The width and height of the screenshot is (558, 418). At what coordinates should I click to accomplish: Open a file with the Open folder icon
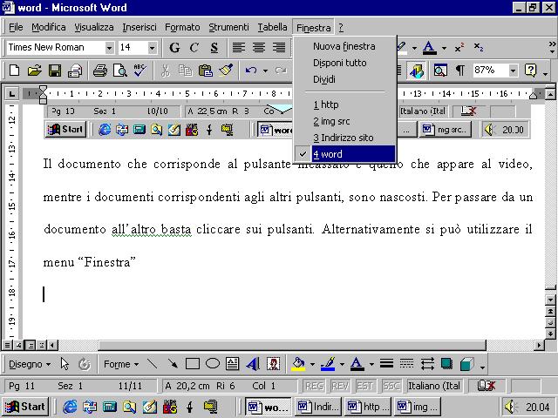pyautogui.click(x=35, y=71)
